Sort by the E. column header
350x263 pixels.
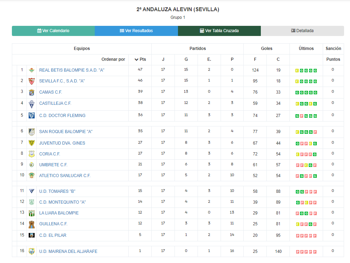tap(209, 59)
